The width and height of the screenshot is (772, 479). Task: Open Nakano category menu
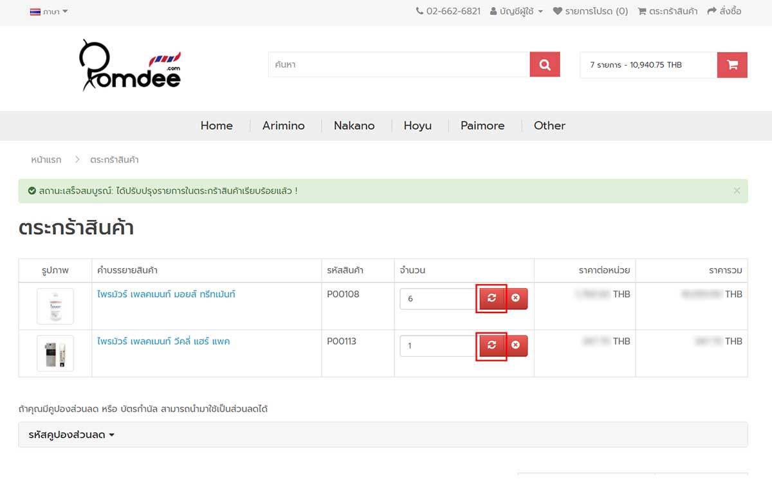pos(354,125)
